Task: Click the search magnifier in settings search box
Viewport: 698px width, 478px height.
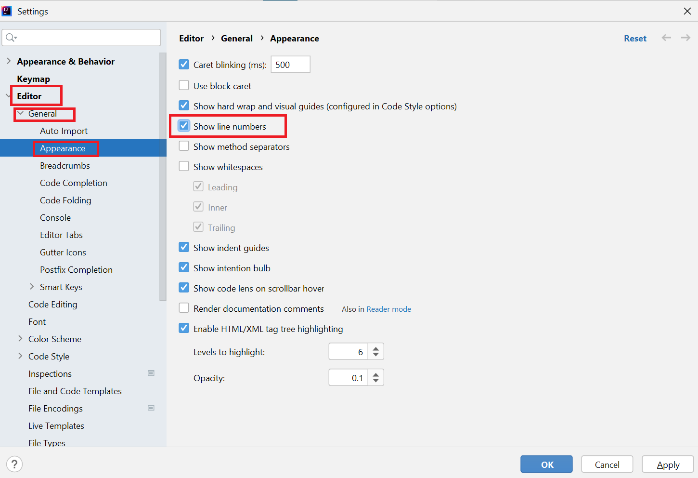Action: click(11, 38)
